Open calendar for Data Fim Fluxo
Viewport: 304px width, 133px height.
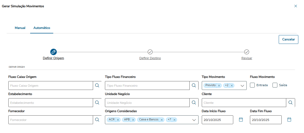[x=289, y=120]
